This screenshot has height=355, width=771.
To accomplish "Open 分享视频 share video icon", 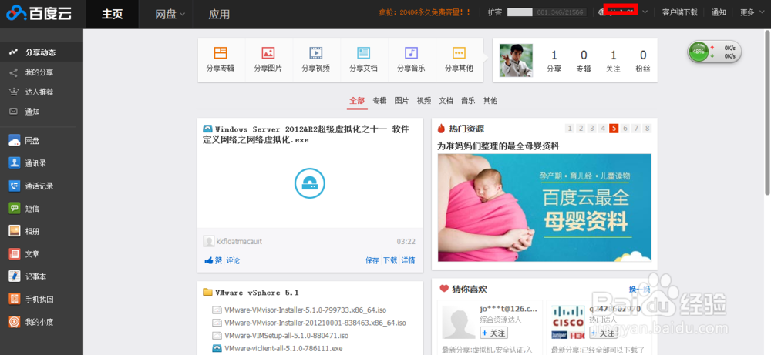I will (x=315, y=53).
